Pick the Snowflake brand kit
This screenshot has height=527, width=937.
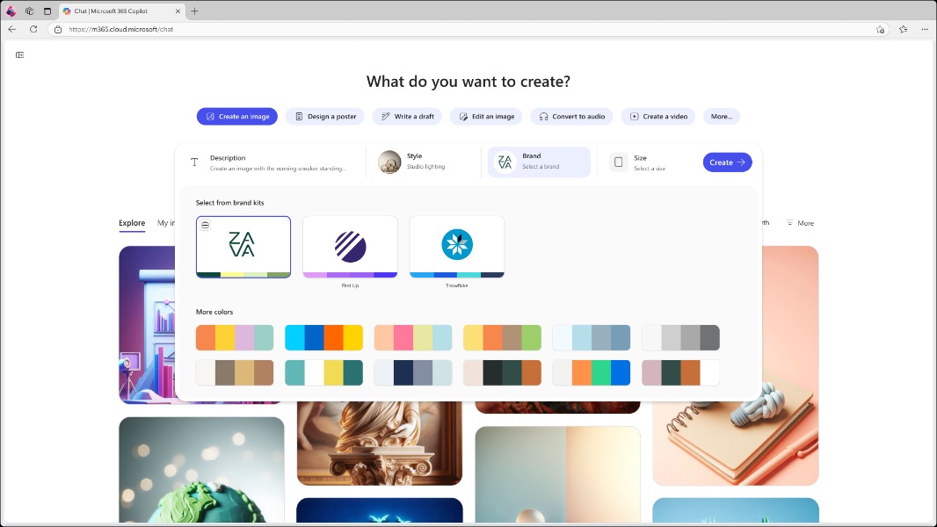pos(457,246)
